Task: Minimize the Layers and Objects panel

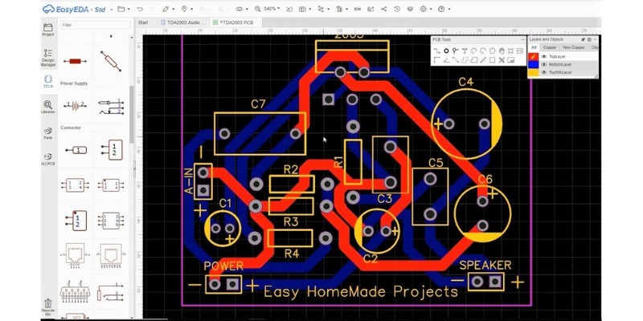Action: [595, 39]
